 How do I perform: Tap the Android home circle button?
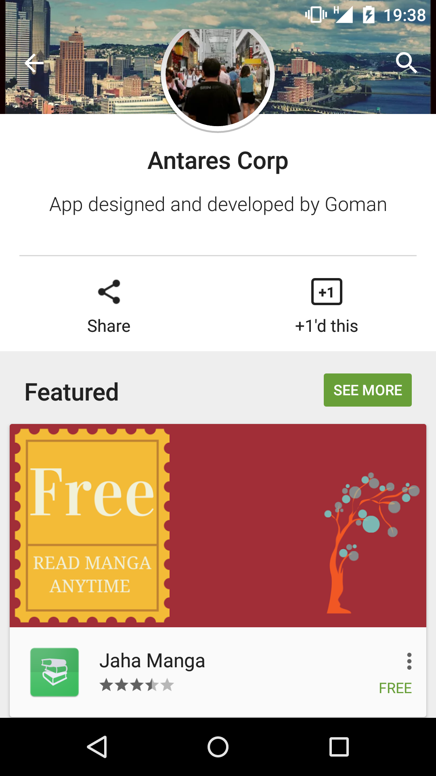(218, 747)
